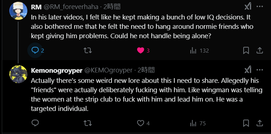The image size is (271, 134).
Task: Bookmark RM's tweet
Action: [246, 50]
